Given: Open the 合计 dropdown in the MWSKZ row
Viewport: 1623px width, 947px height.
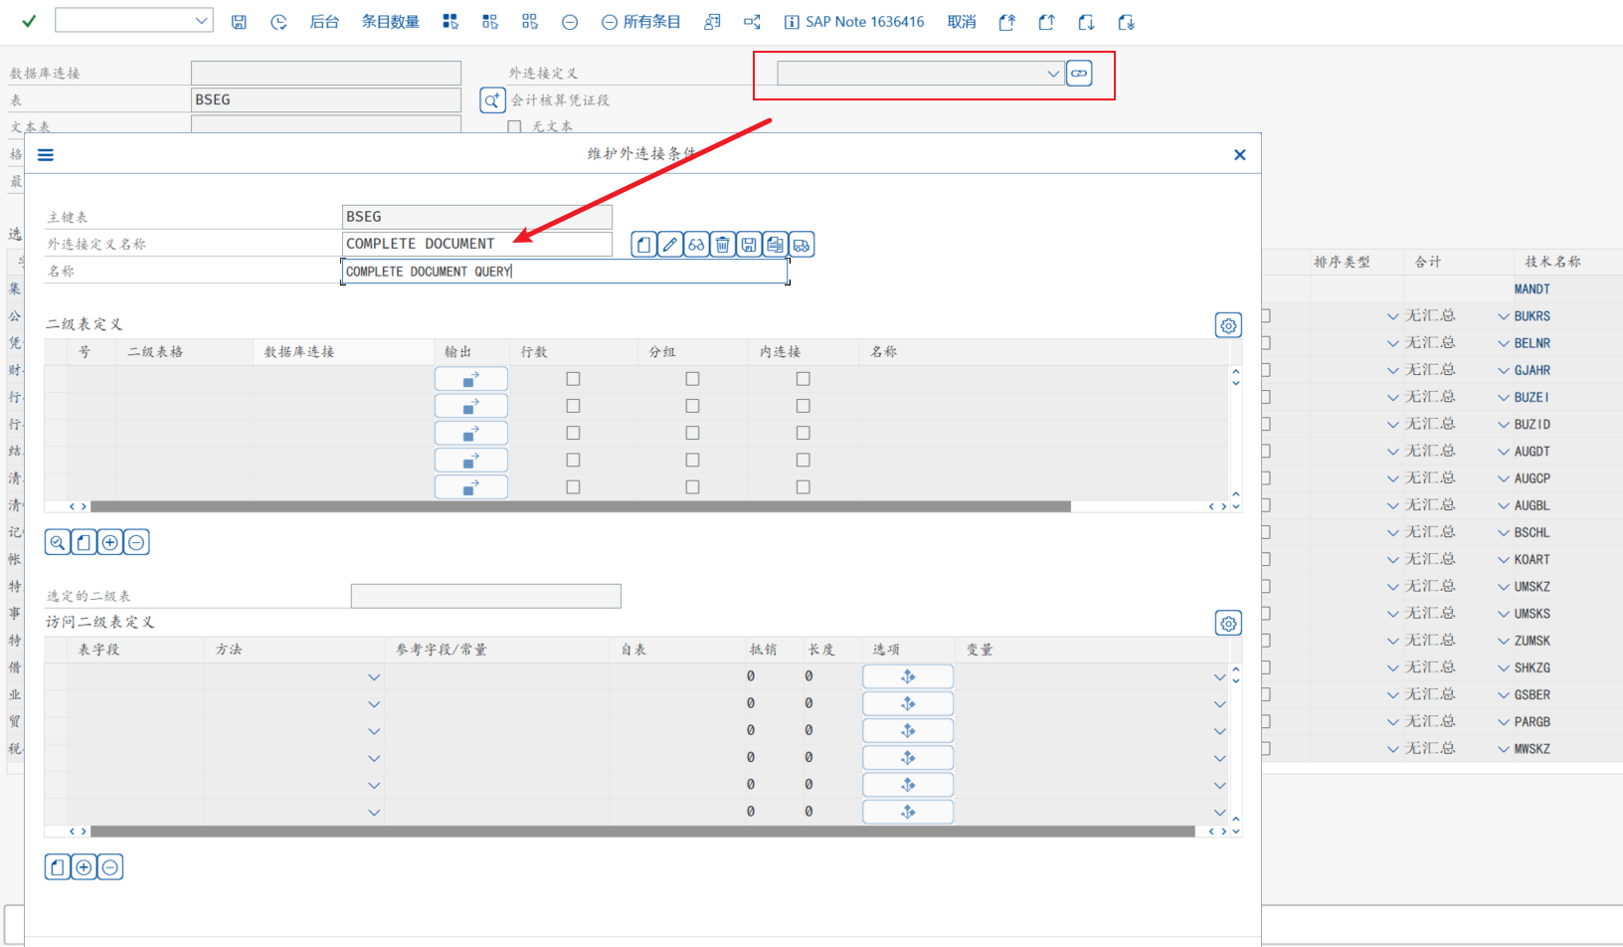Looking at the screenshot, I should coord(1504,749).
